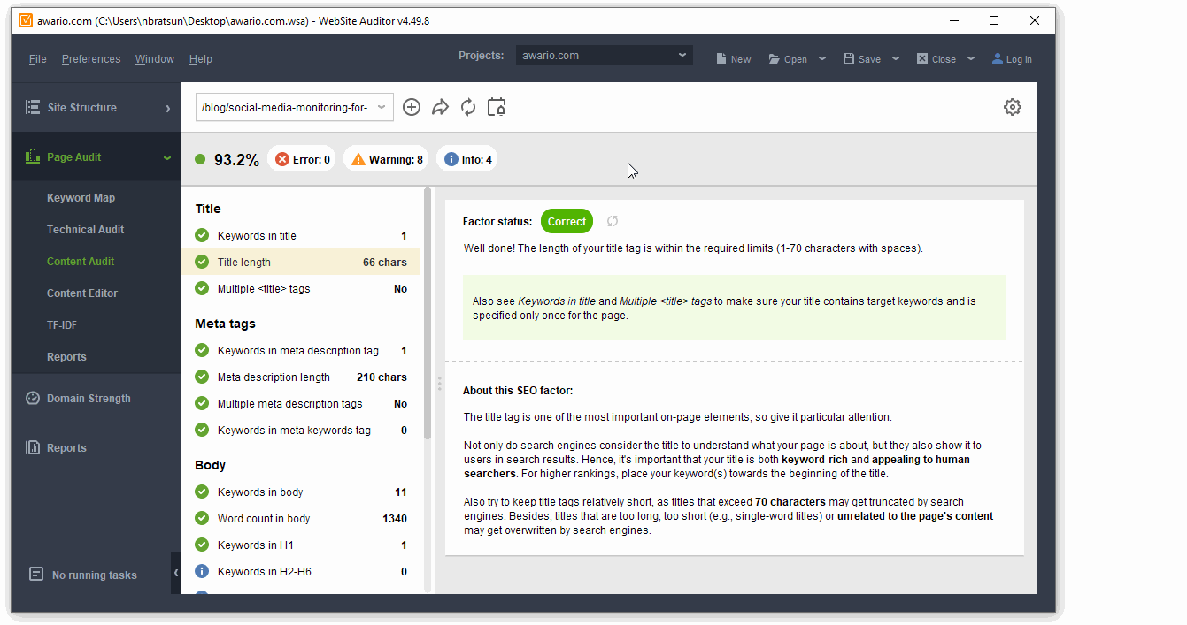The height and width of the screenshot is (625, 1187).
Task: Expand the arrow next to Save
Action: tap(896, 59)
